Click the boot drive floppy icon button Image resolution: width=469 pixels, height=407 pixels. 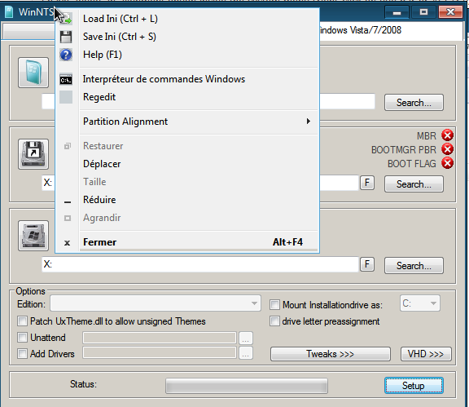coord(33,154)
